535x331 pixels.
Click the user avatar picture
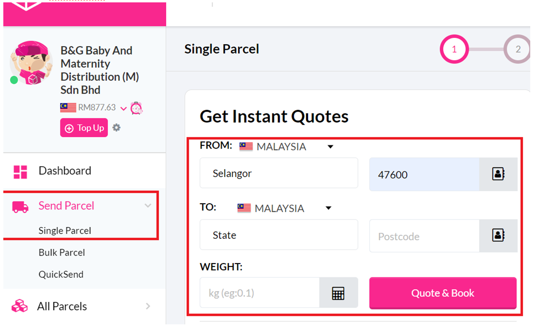(x=31, y=63)
